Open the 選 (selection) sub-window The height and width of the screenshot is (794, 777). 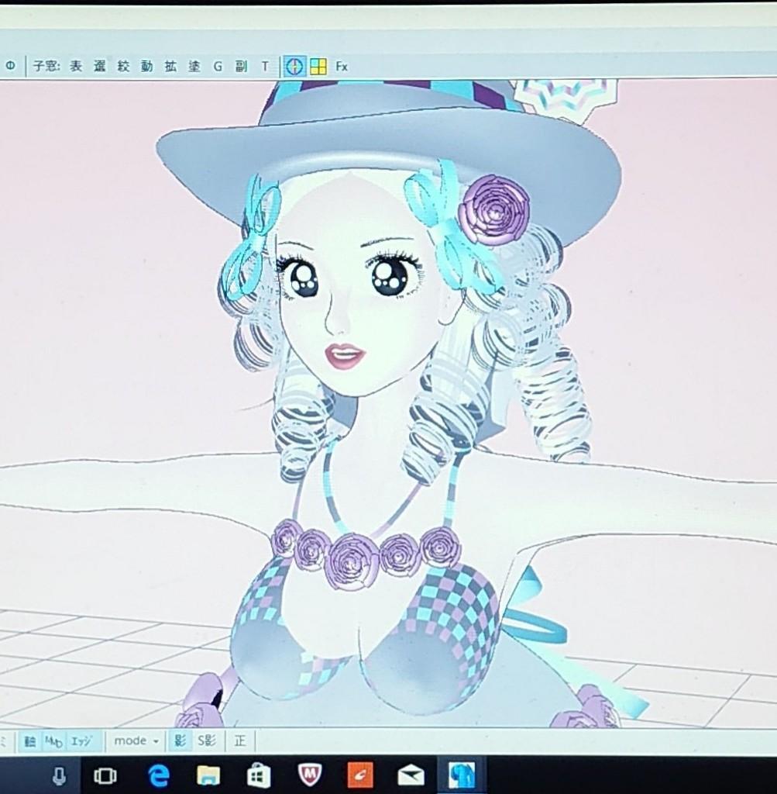[100, 66]
